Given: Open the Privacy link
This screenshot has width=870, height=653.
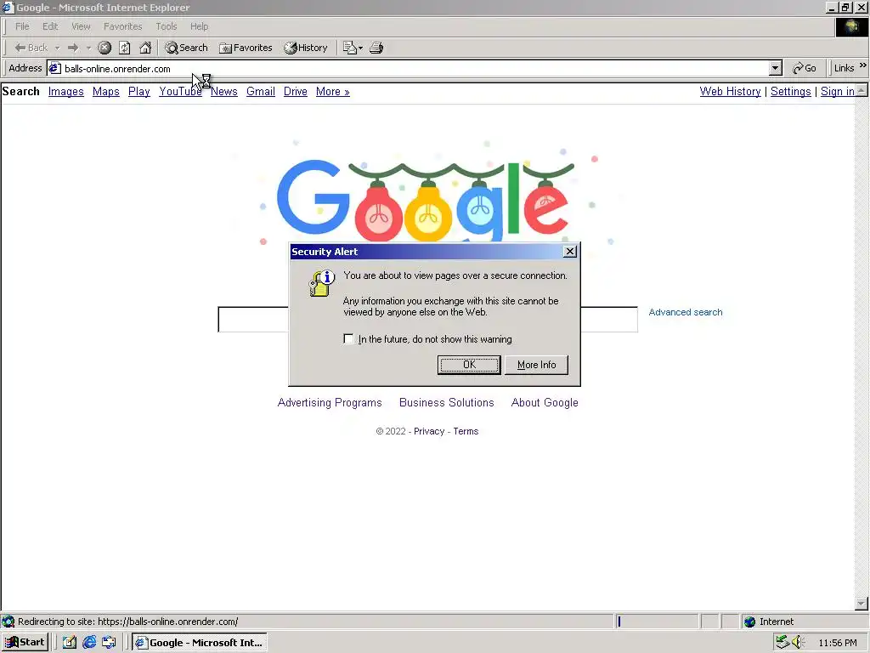Looking at the screenshot, I should [x=429, y=431].
